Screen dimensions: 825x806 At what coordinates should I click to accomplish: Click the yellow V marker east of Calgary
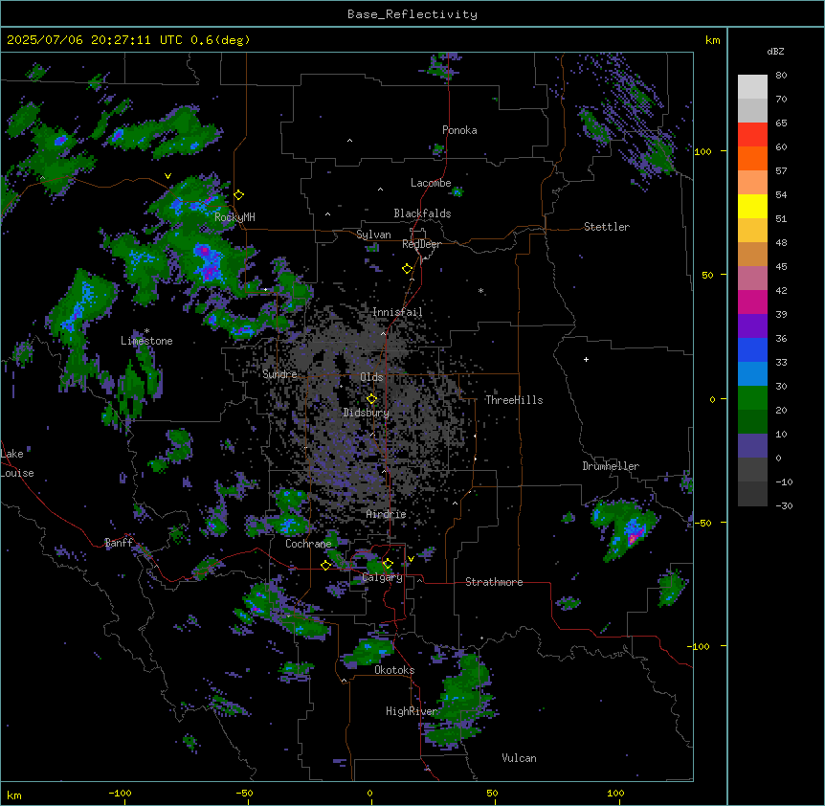(x=411, y=559)
